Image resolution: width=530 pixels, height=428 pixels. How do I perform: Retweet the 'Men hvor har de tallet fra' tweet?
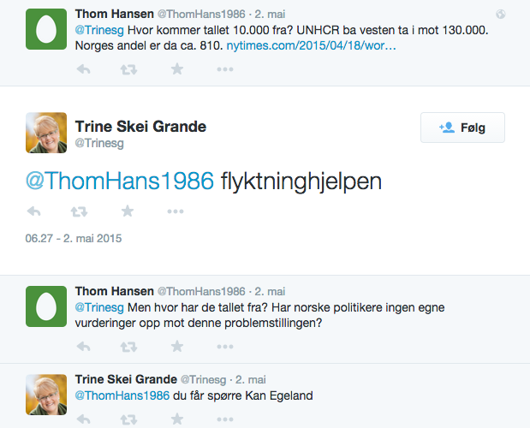coord(129,347)
